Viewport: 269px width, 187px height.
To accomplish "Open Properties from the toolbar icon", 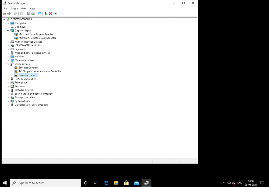I will tap(22, 14).
